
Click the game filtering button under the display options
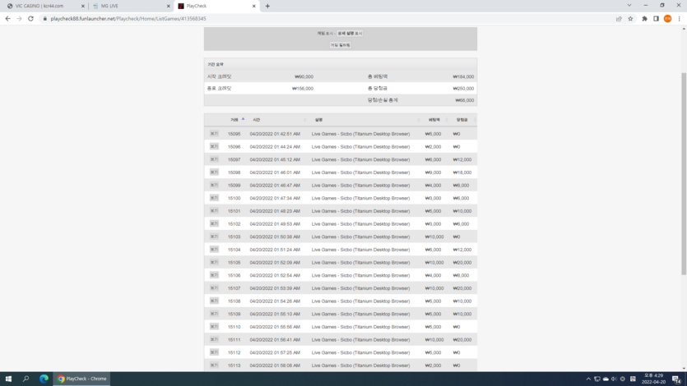[x=341, y=45]
